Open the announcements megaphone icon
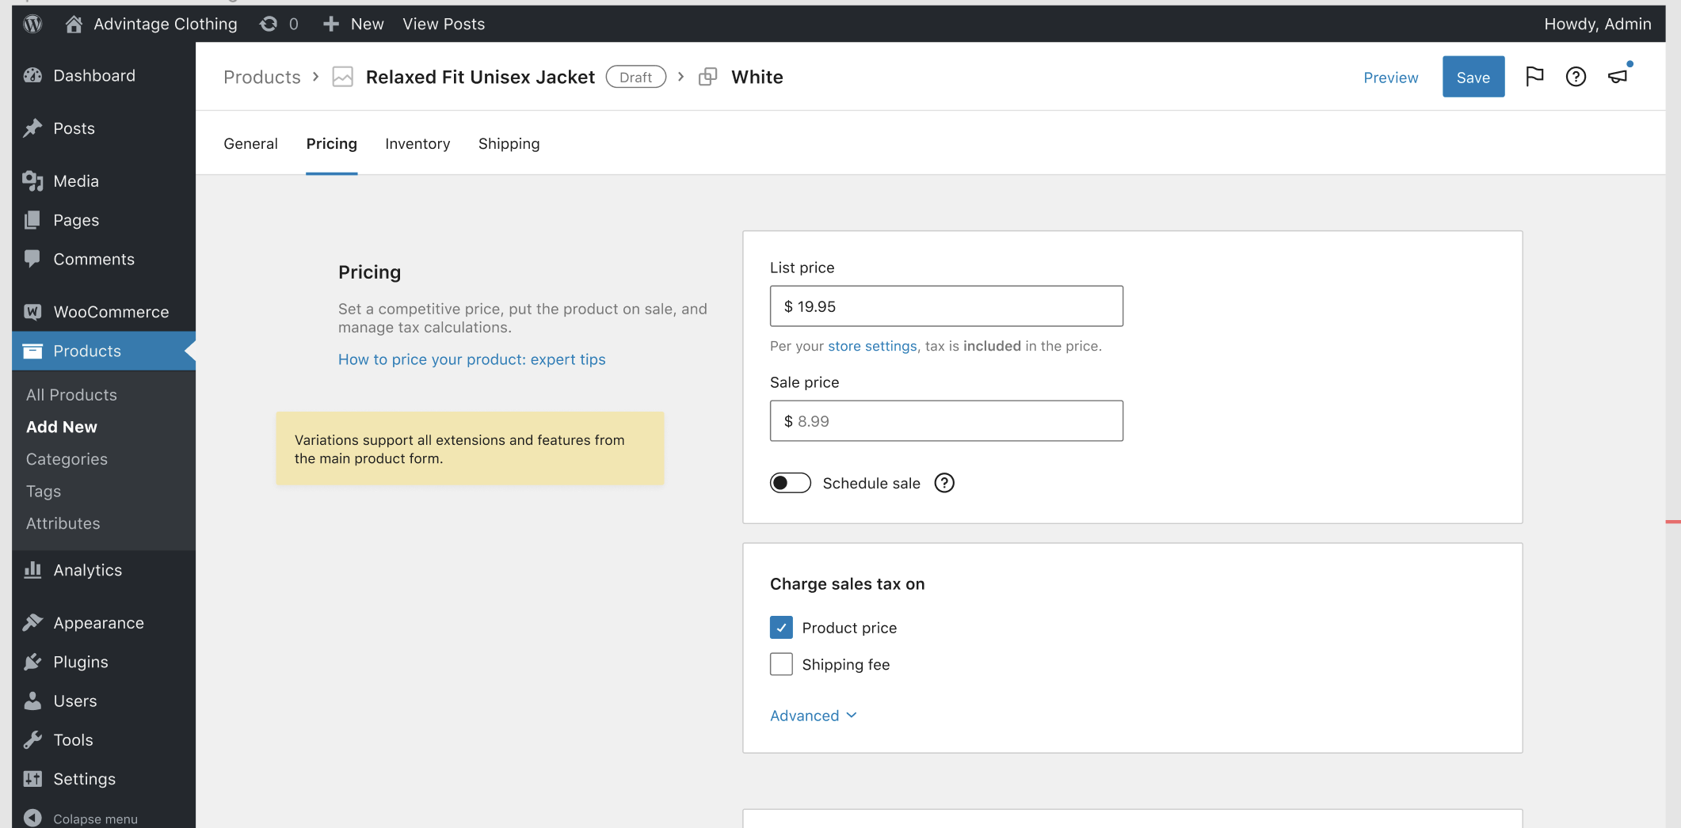This screenshot has width=1681, height=828. tap(1618, 76)
